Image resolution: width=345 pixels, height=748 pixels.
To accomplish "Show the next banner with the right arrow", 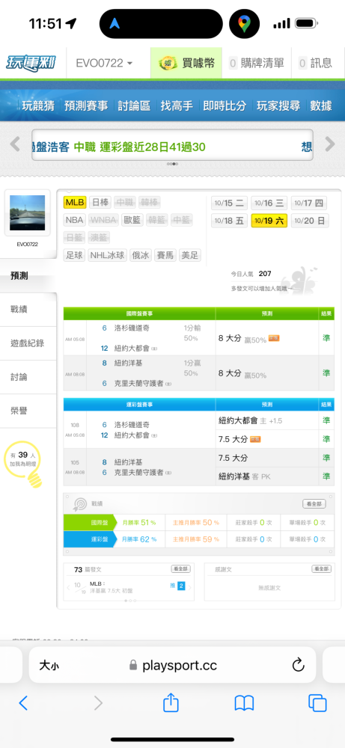I will (x=330, y=144).
